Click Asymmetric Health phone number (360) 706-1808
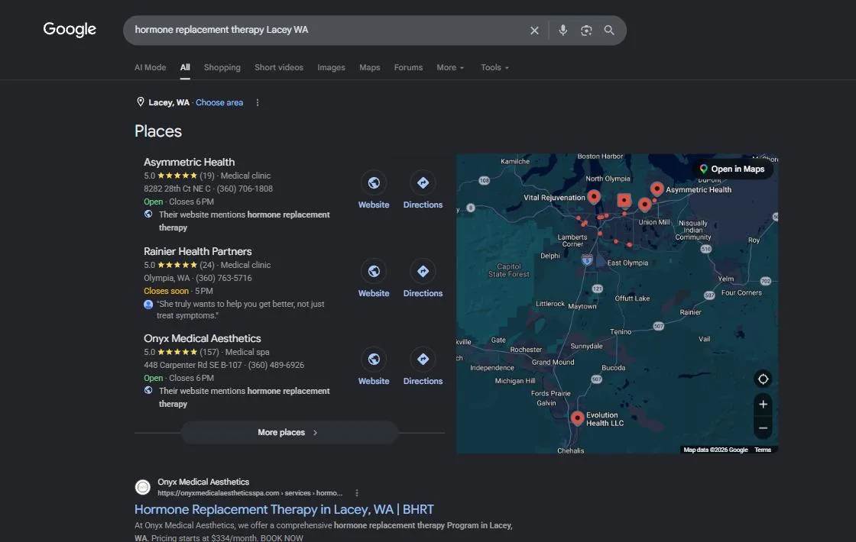 pyautogui.click(x=245, y=189)
